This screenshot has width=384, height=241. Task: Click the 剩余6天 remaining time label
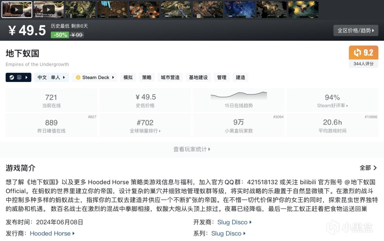tap(79, 26)
